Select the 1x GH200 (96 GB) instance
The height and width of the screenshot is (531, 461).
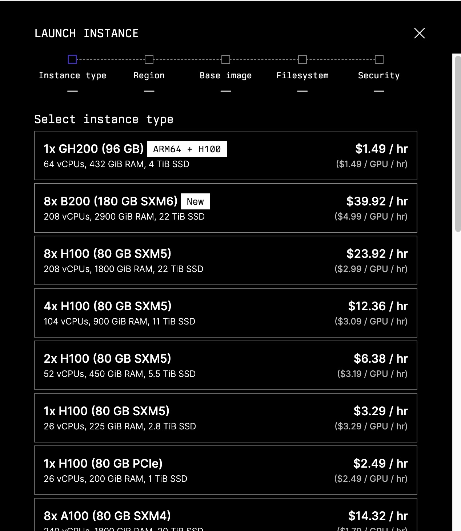coord(225,156)
